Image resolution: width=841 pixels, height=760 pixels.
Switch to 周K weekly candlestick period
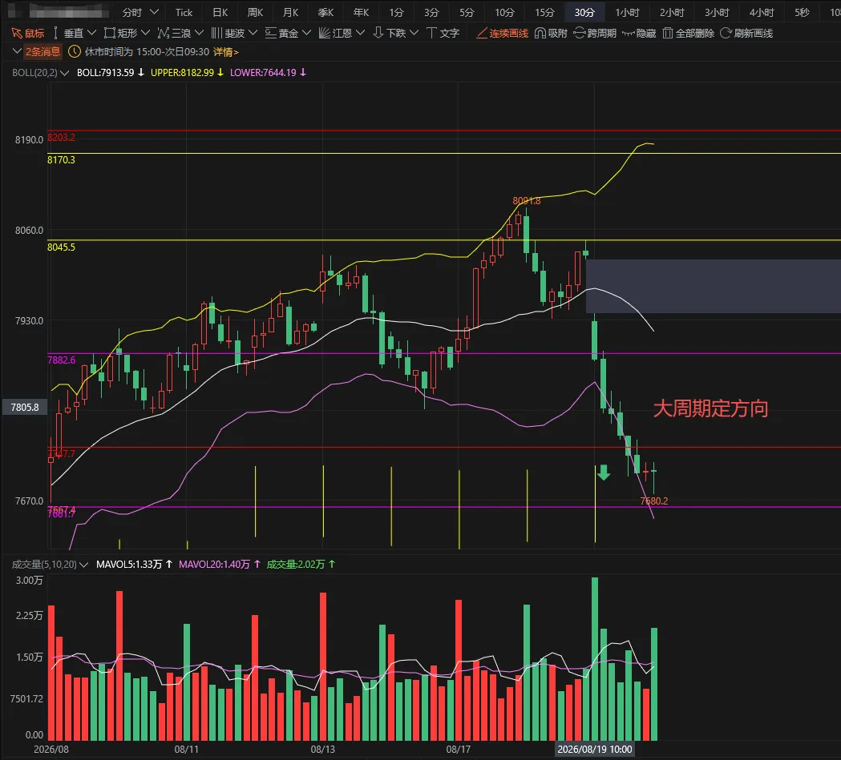point(255,12)
